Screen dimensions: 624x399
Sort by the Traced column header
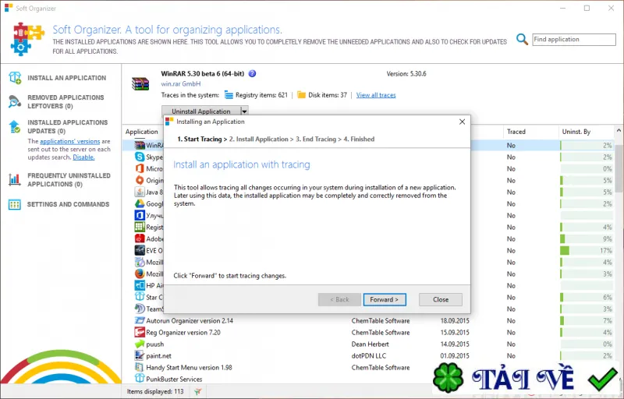516,132
